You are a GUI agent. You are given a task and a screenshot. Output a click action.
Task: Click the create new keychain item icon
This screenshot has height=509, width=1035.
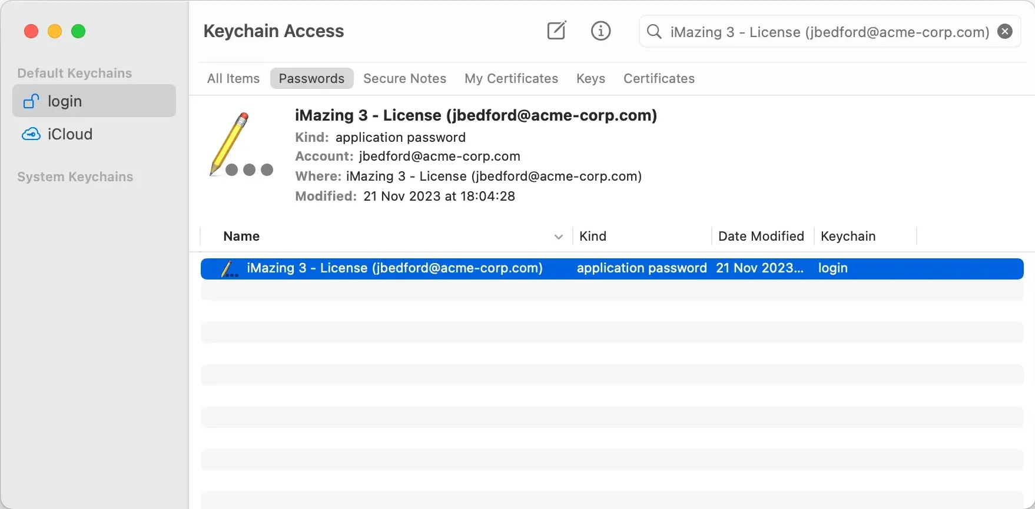[556, 31]
